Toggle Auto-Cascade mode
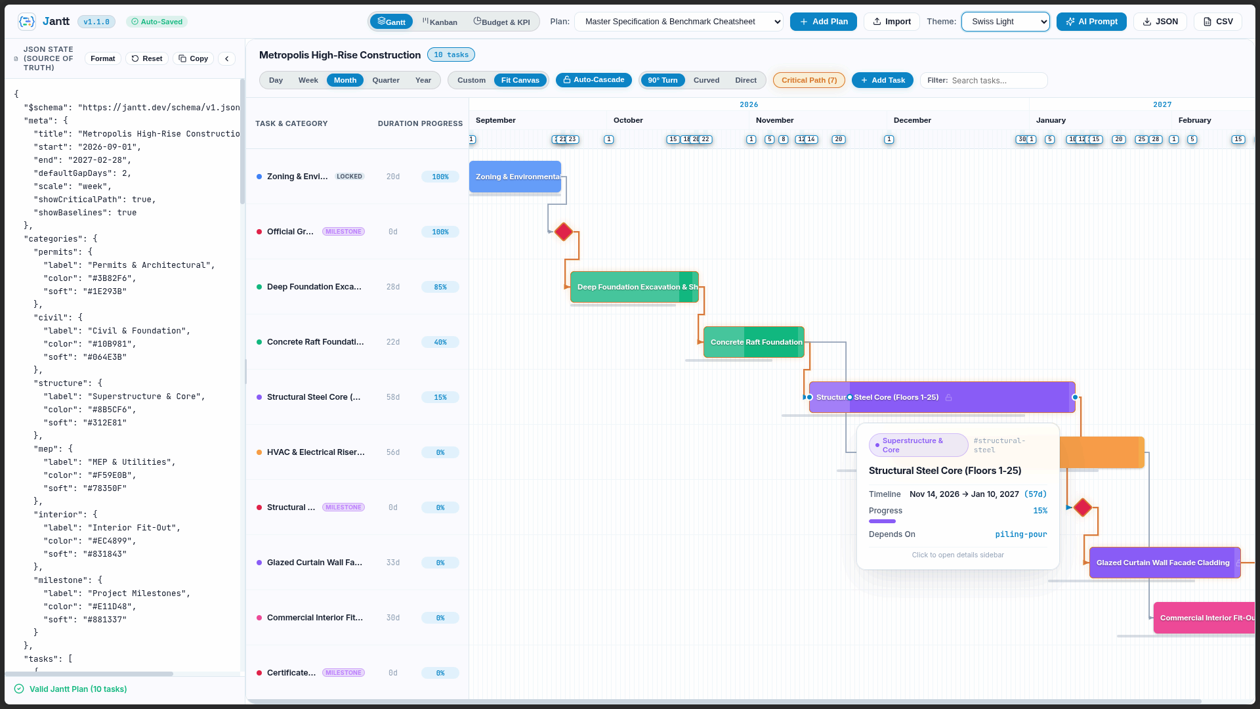Viewport: 1260px width, 709px height. (594, 80)
